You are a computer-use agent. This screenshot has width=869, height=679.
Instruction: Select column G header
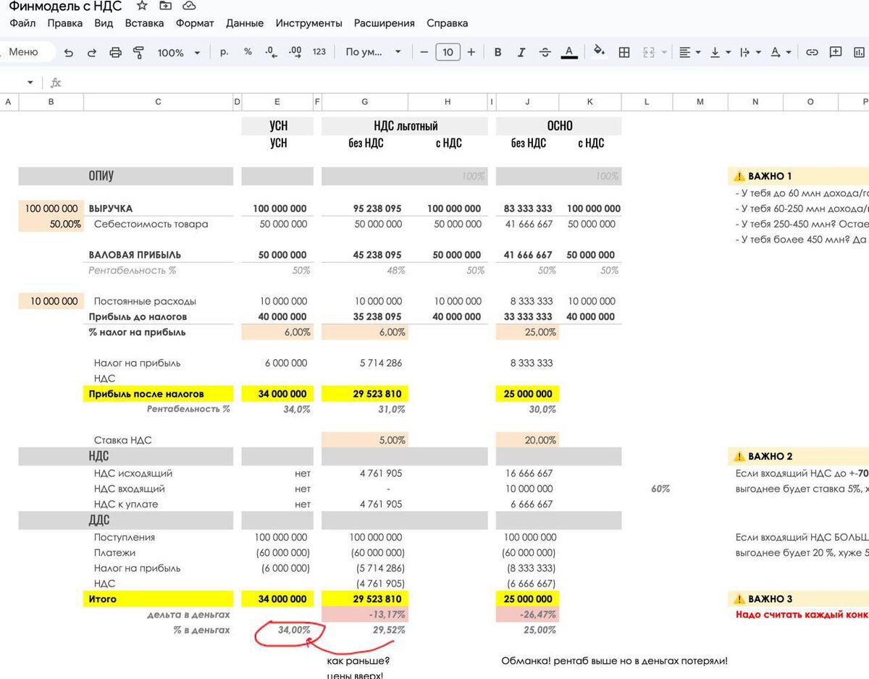pyautogui.click(x=364, y=102)
